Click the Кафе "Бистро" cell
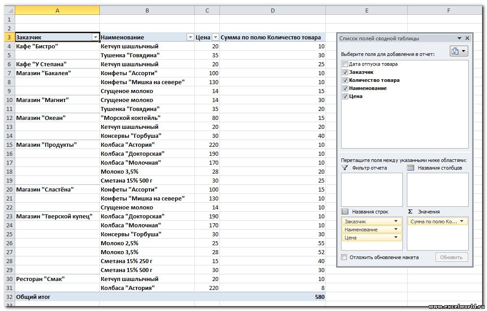The width and height of the screenshot is (487, 311). coord(57,46)
